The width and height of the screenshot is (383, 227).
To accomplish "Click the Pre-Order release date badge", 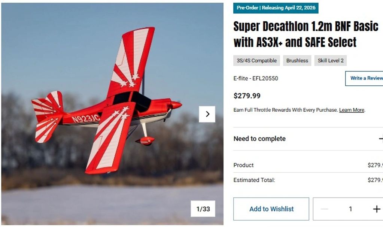I will 276,8.
